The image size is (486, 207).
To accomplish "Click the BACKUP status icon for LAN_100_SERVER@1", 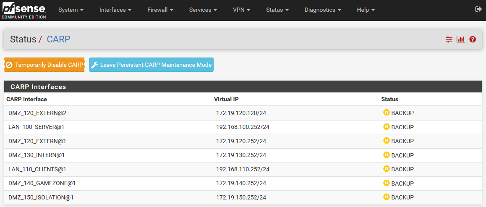I will [x=386, y=127].
